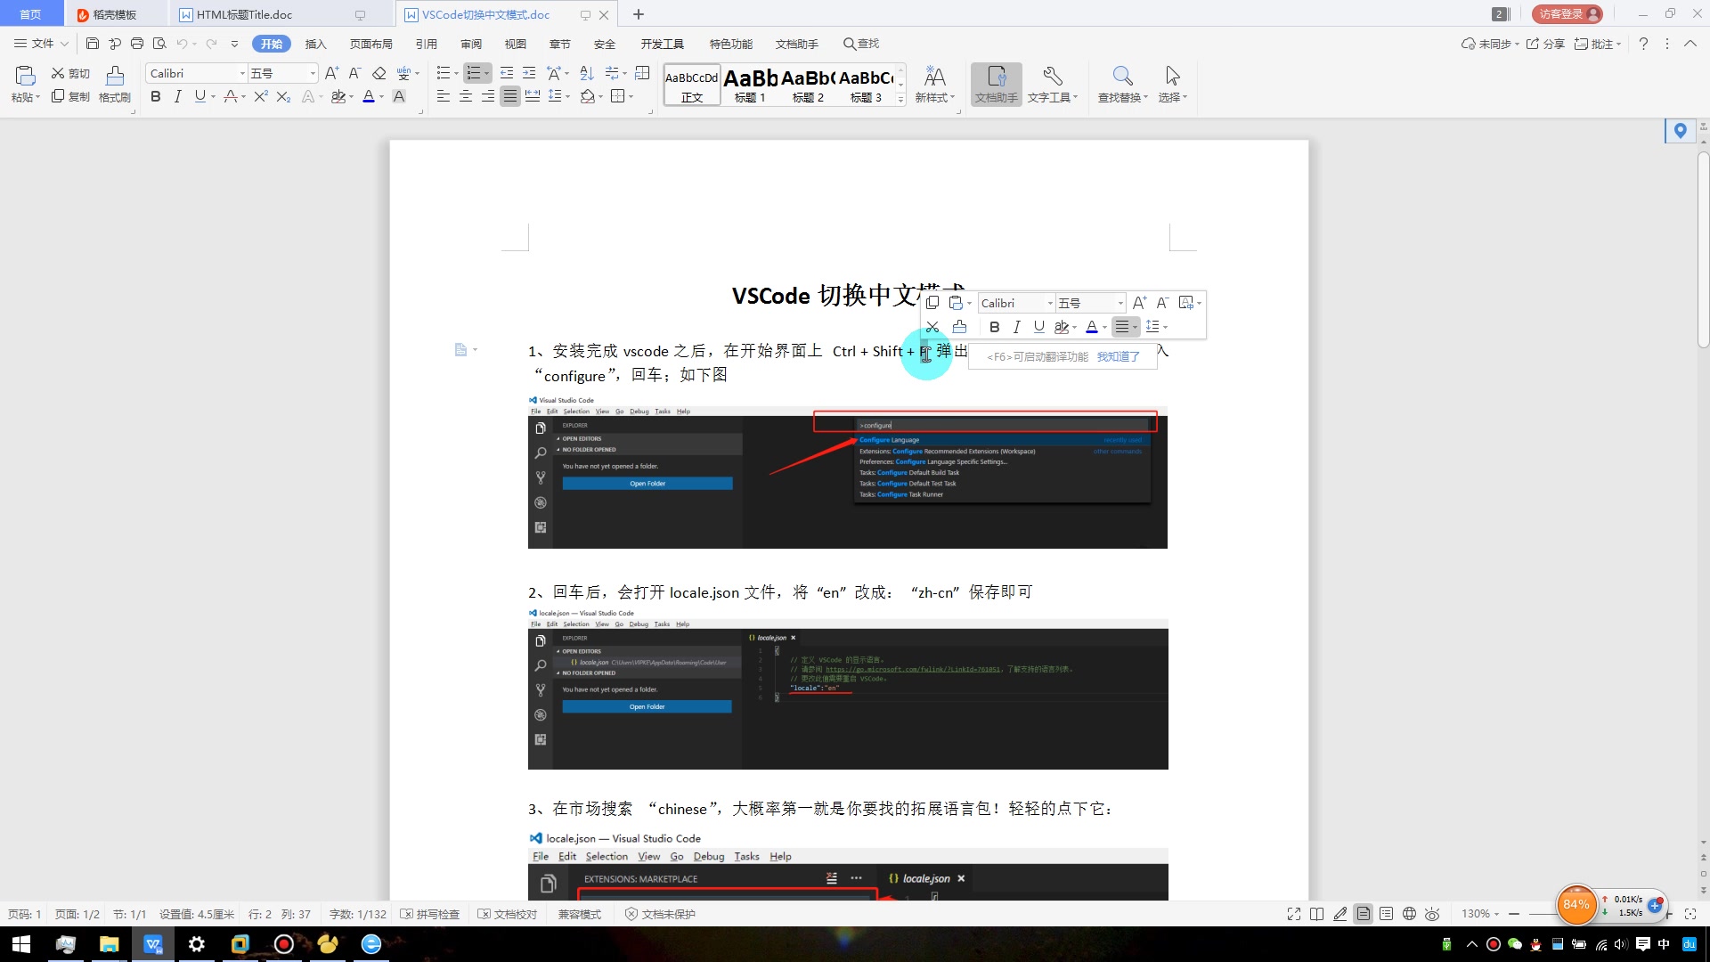Viewport: 1710px width, 962px height.
Task: Switch to eye-protection mode in status bar
Action: pos(1432,914)
